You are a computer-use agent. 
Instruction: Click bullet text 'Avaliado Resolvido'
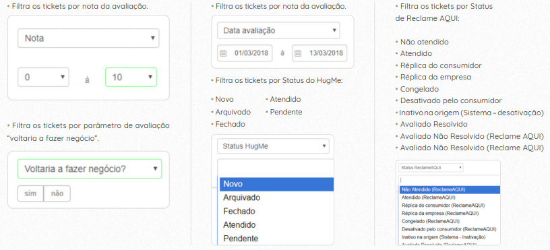tap(434, 124)
